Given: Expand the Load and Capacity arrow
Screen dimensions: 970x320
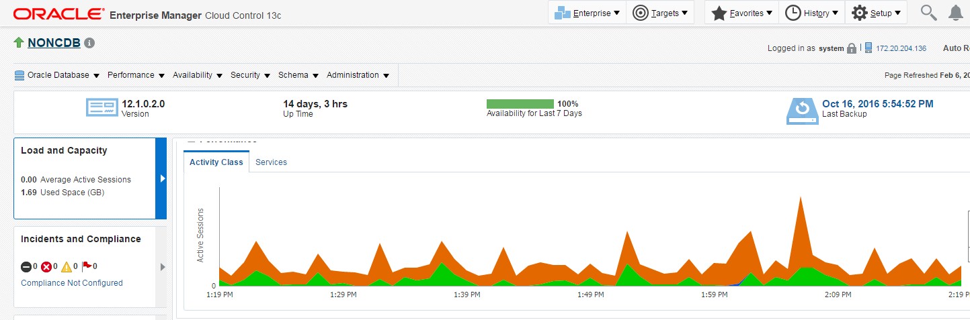Looking at the screenshot, I should pyautogui.click(x=161, y=178).
